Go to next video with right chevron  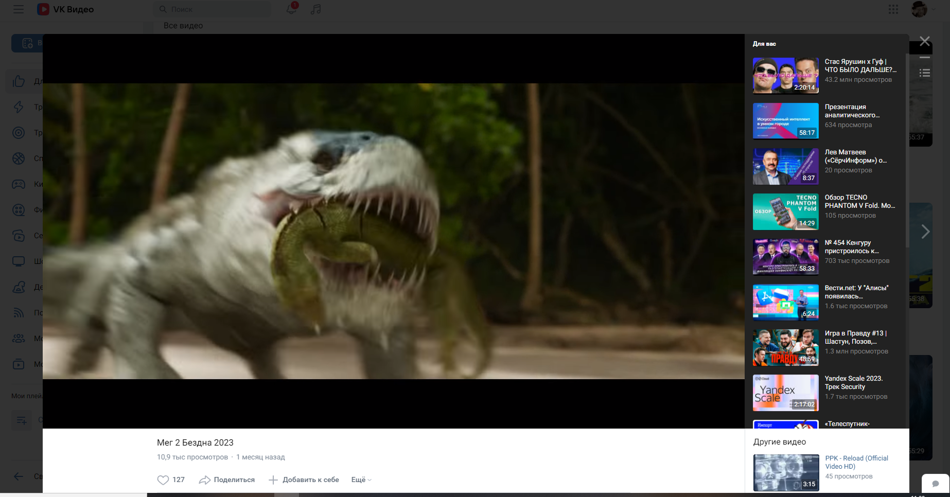click(925, 232)
